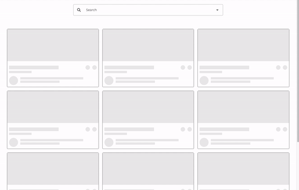Click second-row left card's rightmost action icon

click(94, 129)
